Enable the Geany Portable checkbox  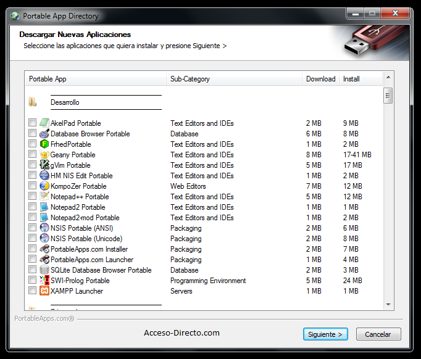(32, 154)
